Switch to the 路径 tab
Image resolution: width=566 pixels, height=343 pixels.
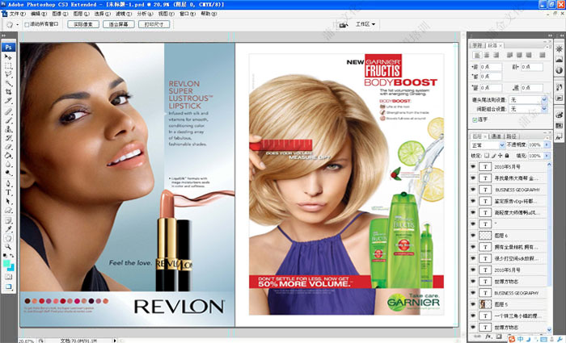click(511, 136)
